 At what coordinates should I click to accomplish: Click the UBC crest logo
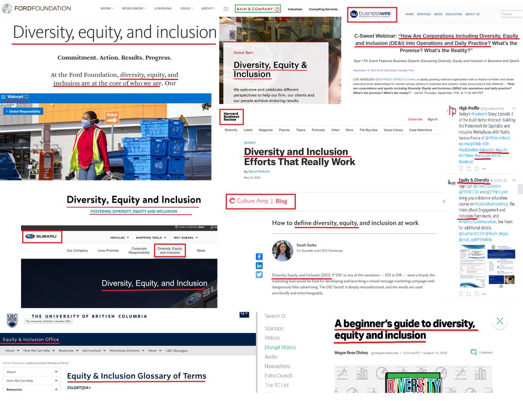(x=13, y=321)
